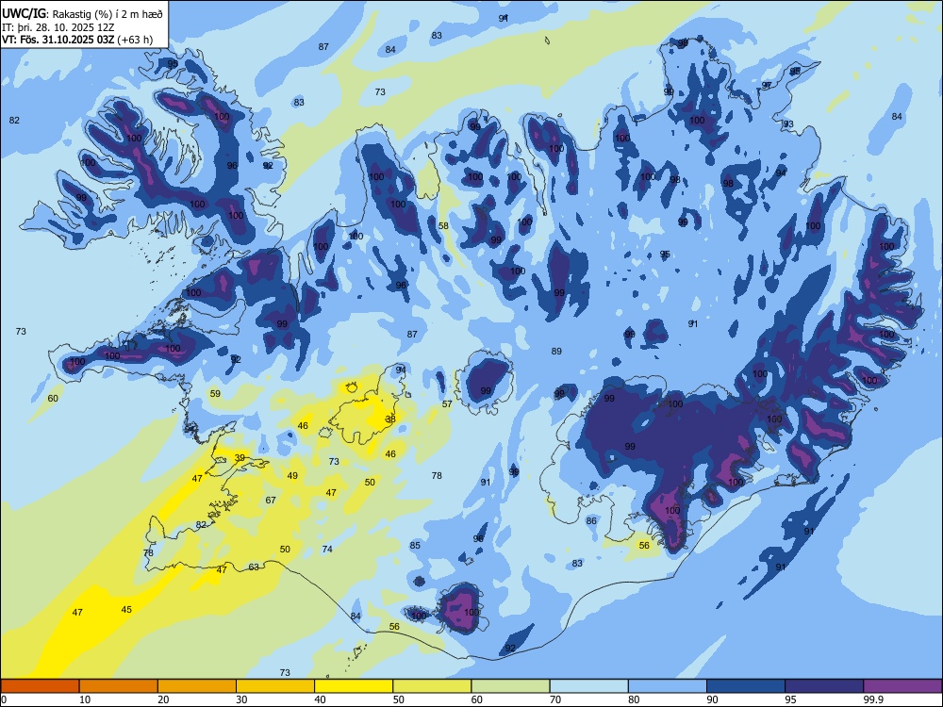
Task: Select the 90–95 dark blue legend swatch
Action: click(746, 686)
